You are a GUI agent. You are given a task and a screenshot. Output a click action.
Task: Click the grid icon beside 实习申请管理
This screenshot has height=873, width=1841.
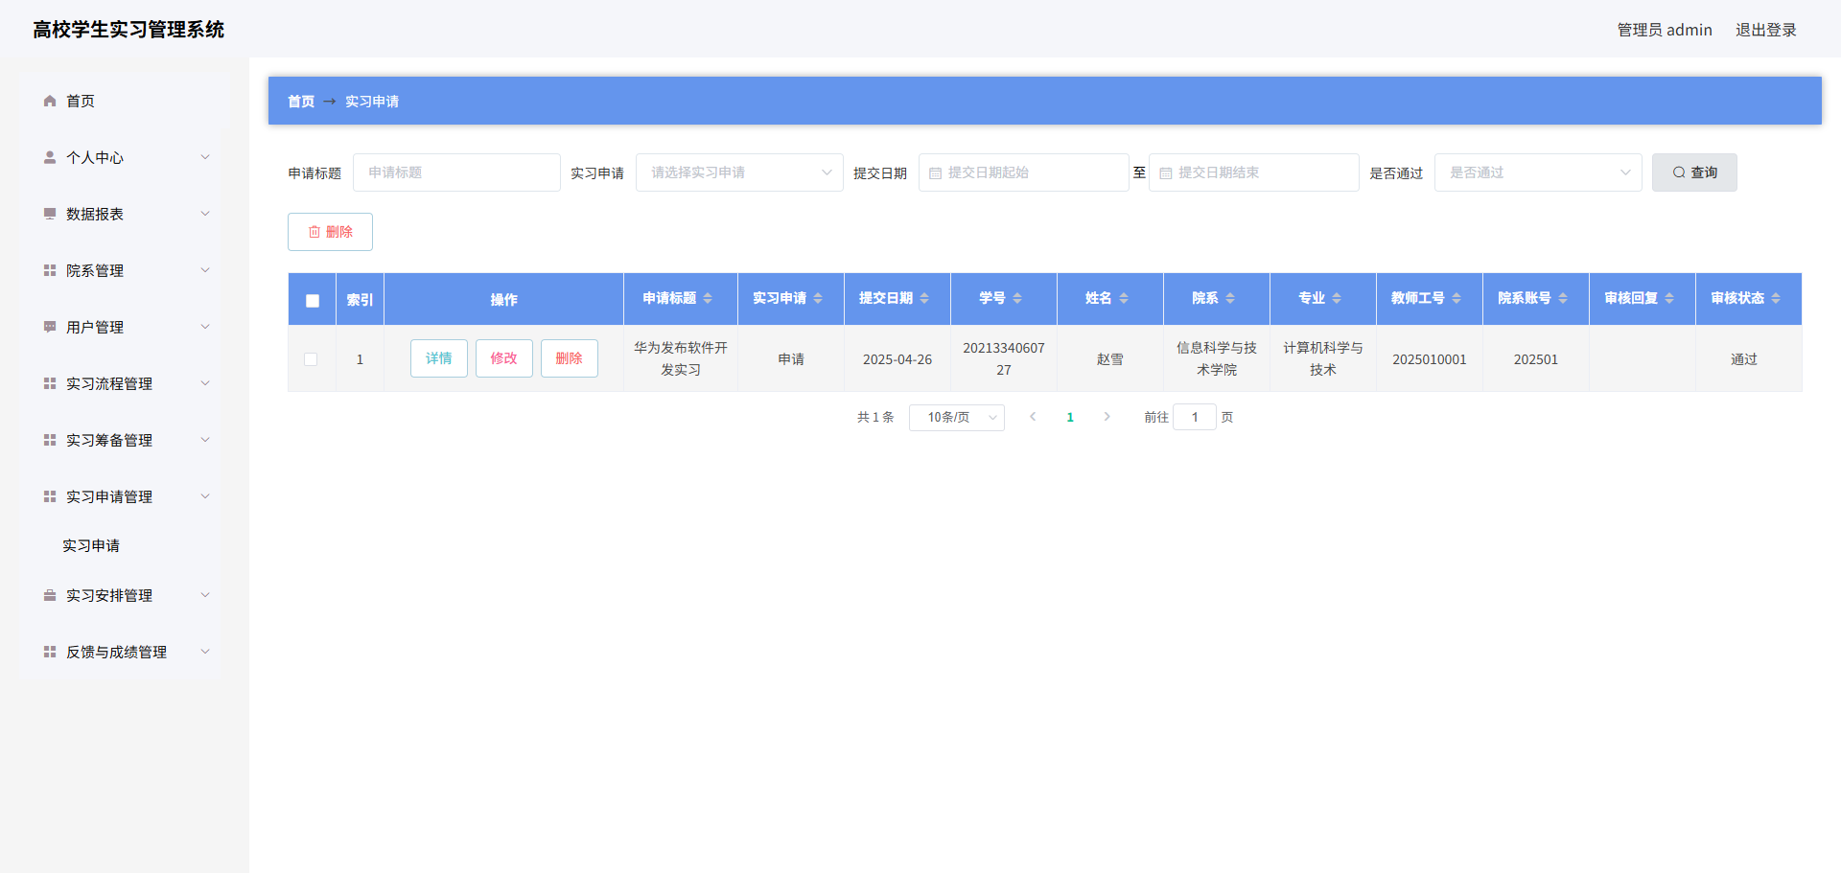tap(50, 496)
